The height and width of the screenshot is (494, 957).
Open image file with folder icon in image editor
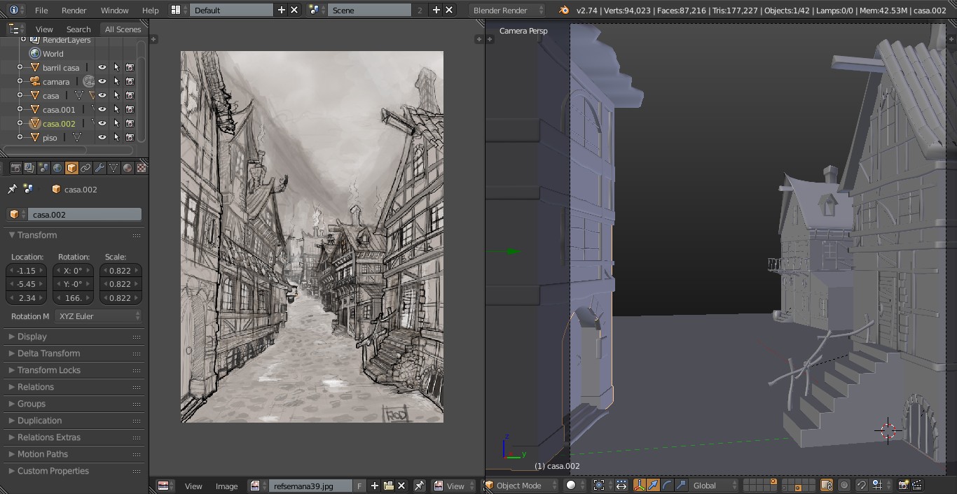coord(388,486)
